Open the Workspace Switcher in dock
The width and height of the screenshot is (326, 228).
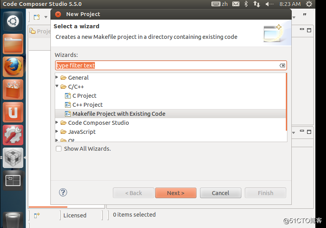[13, 181]
